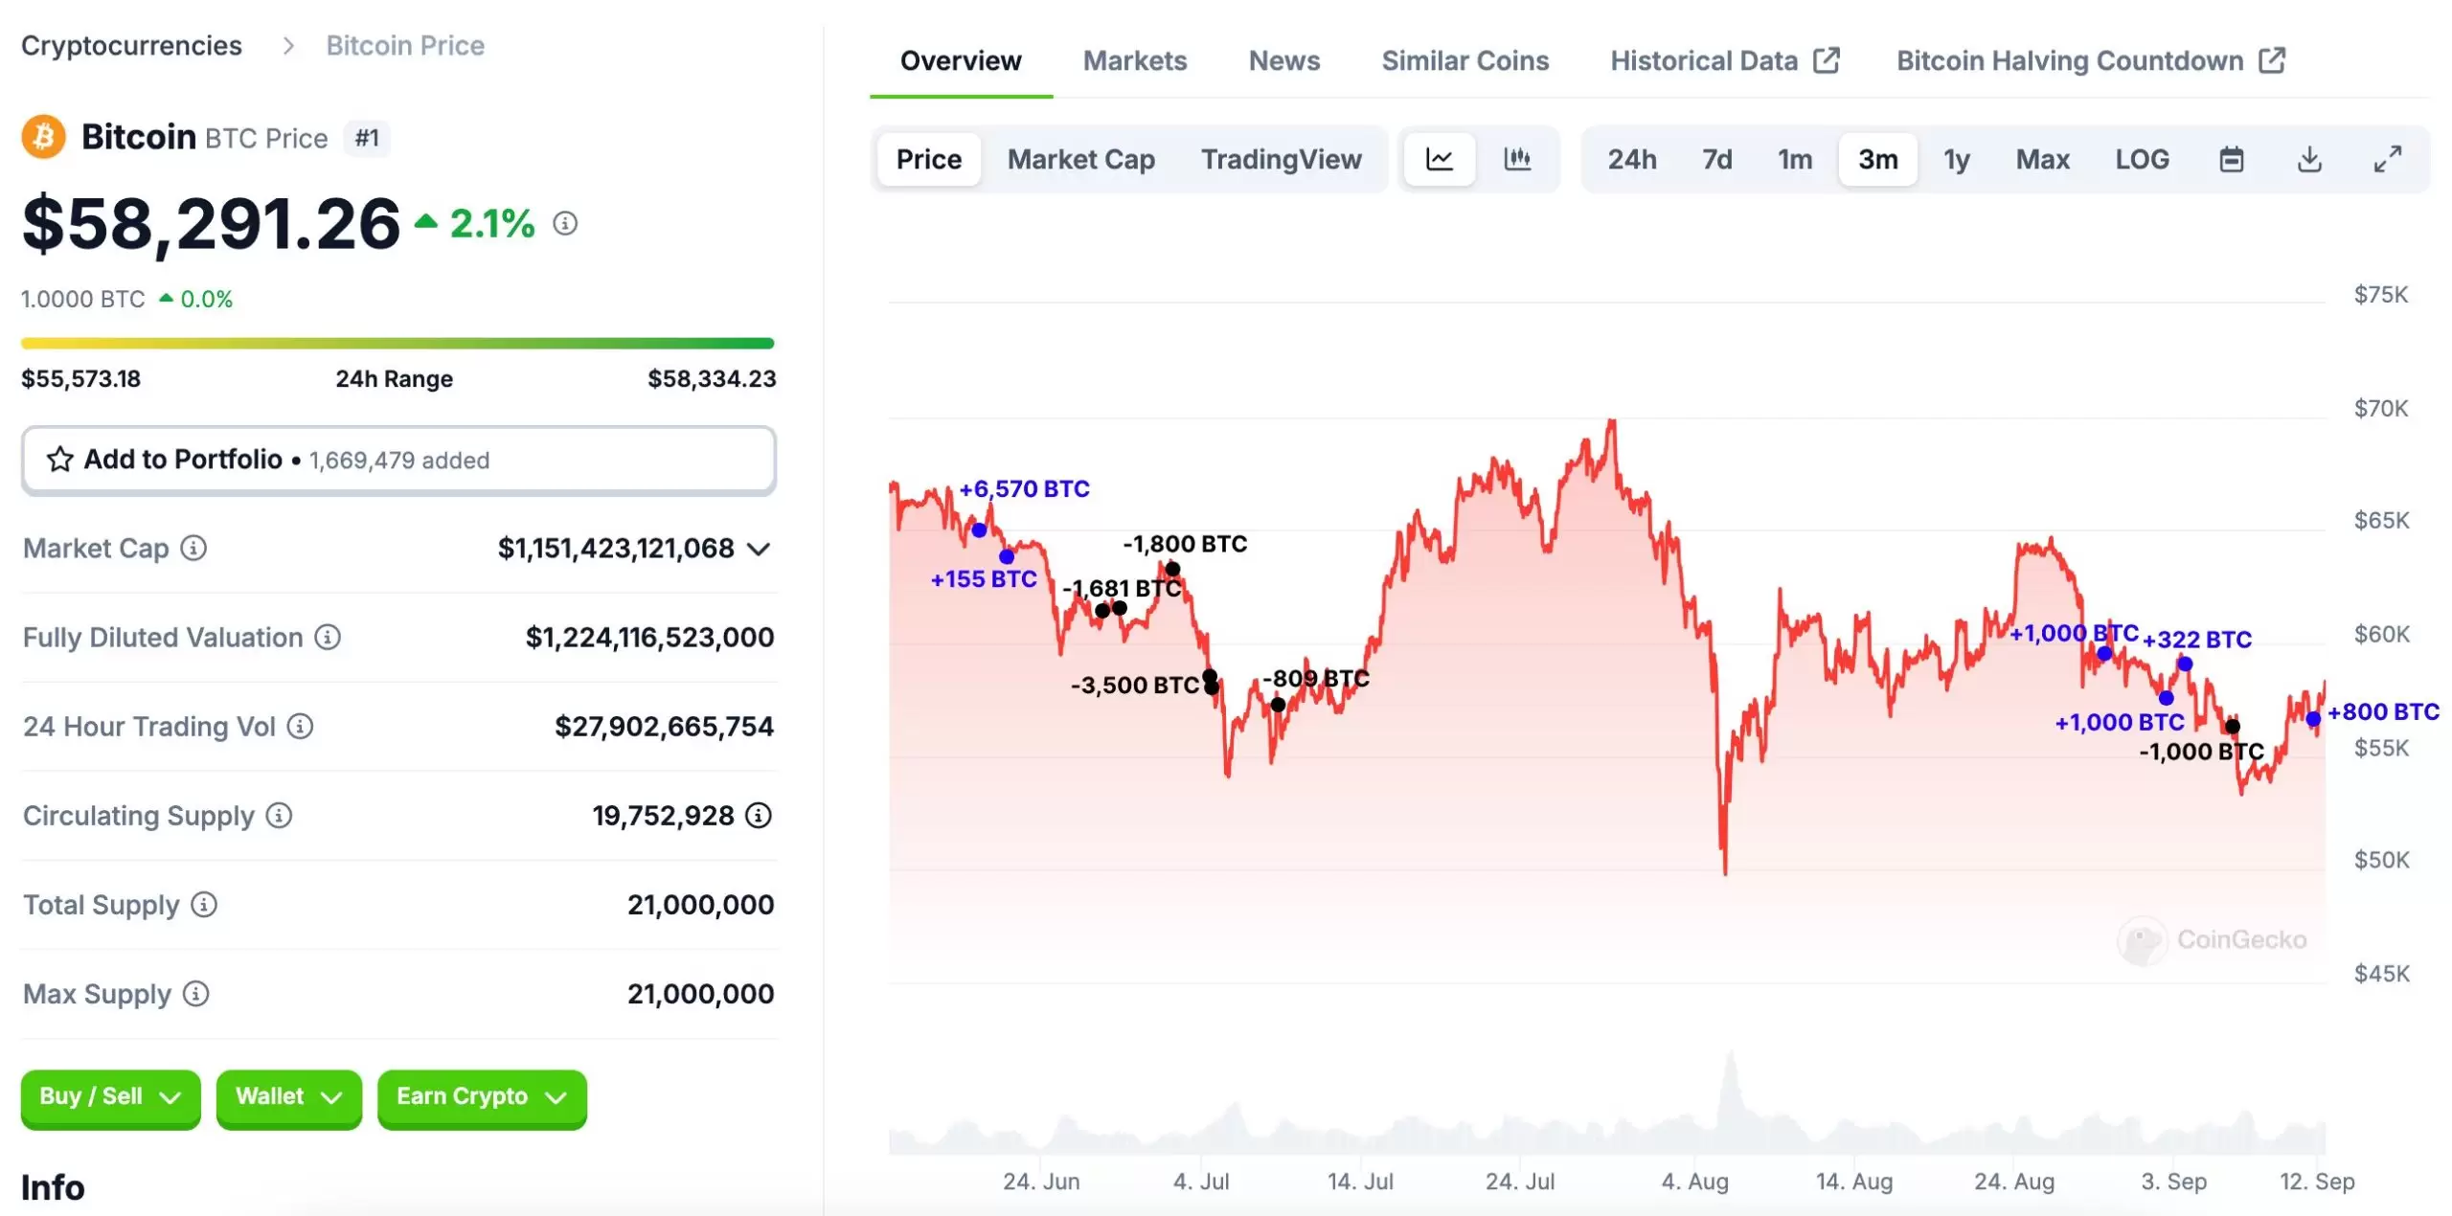Switch to candlestick chart icon

(x=1517, y=159)
